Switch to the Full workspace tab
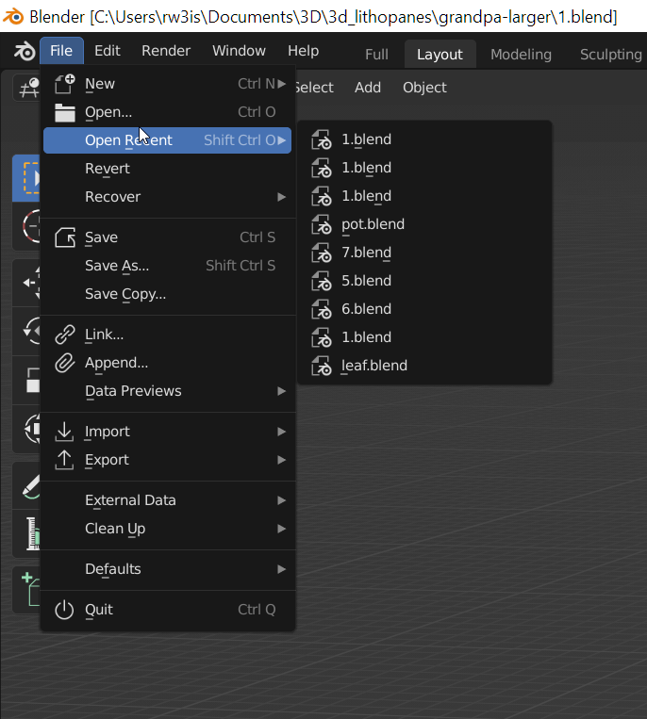Screen dimensions: 647x719 (376, 55)
